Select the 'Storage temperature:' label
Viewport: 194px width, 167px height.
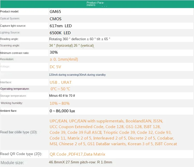pyautogui.click(x=13, y=96)
